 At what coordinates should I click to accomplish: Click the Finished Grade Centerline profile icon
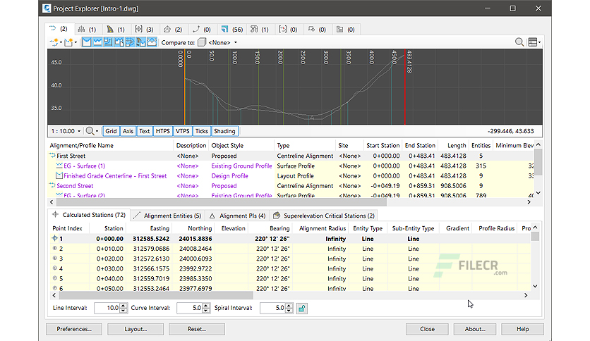click(59, 175)
